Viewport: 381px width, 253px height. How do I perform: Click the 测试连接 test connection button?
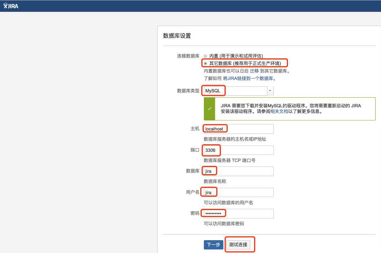coord(238,244)
